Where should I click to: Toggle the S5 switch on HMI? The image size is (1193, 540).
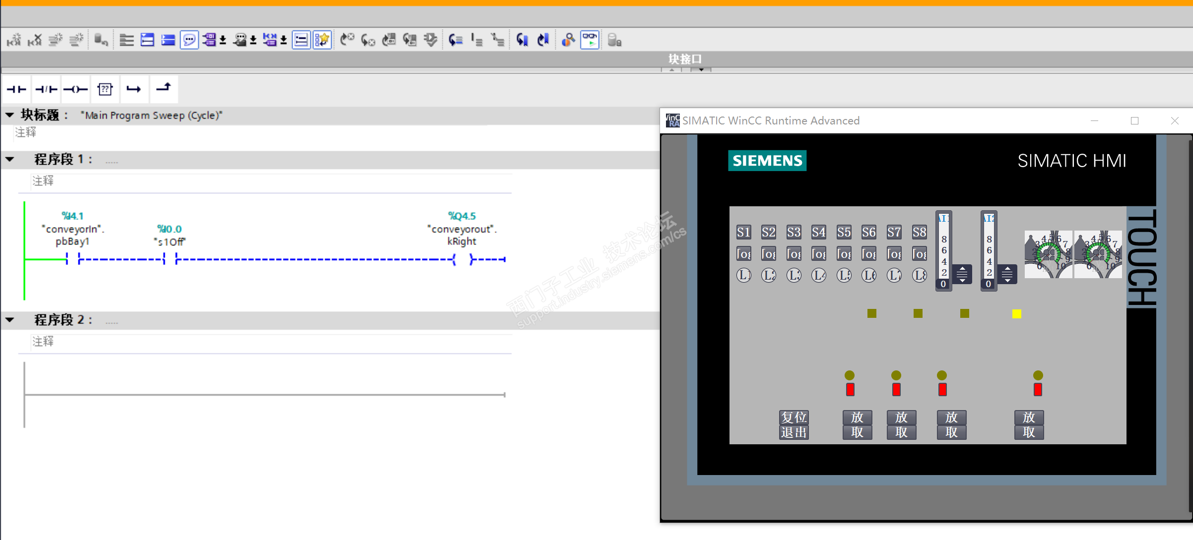coord(844,232)
